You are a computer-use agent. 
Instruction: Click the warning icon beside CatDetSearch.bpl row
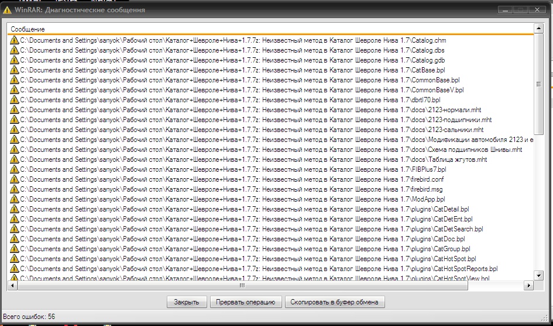[x=14, y=229]
